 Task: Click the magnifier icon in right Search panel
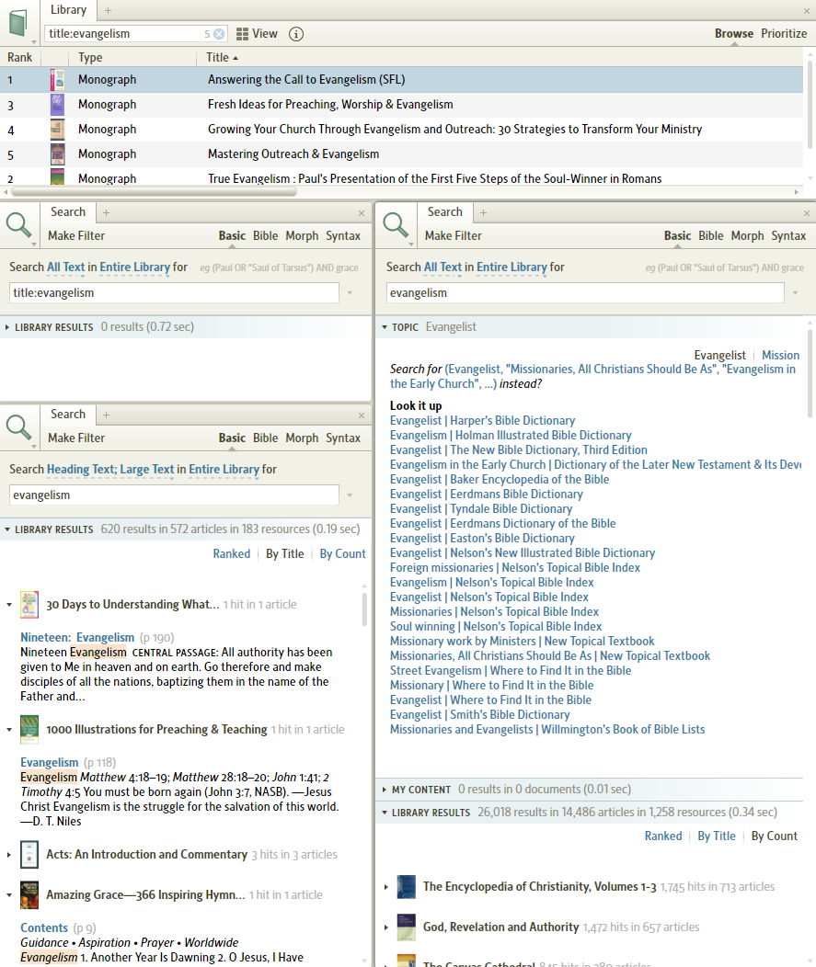396,225
